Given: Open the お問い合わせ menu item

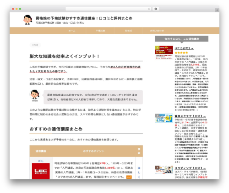Looking at the screenshot, I should click(157, 31).
